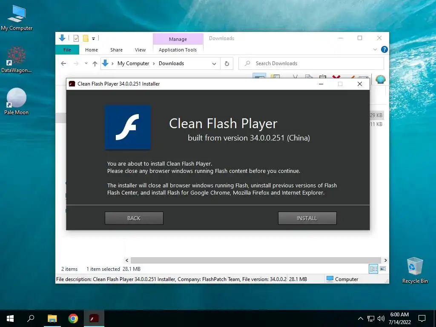Open recent locations dropdown
Viewport: 436px width, 327px height.
(86, 63)
